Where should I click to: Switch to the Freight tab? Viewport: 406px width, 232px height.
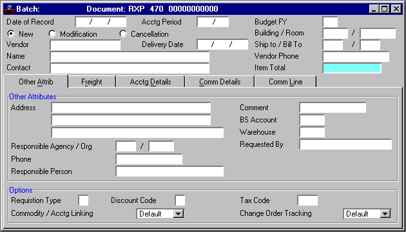(x=92, y=82)
